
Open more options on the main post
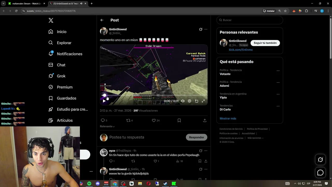pos(206,29)
